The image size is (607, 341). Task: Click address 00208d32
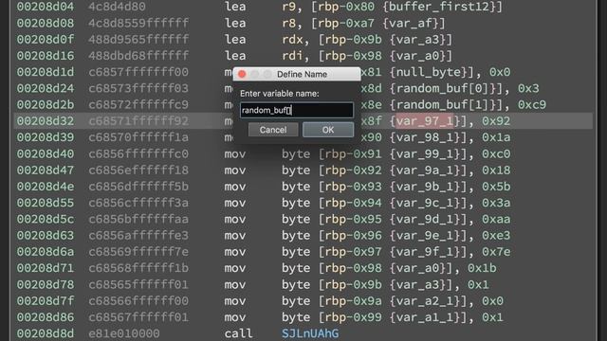45,121
